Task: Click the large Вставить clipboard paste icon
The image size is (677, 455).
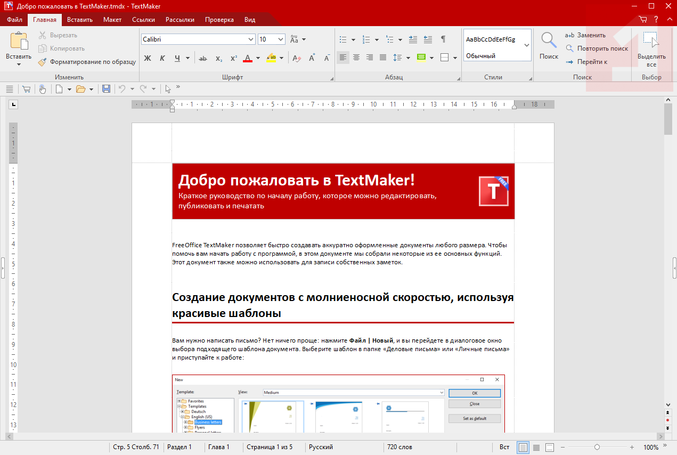Action: pos(19,41)
